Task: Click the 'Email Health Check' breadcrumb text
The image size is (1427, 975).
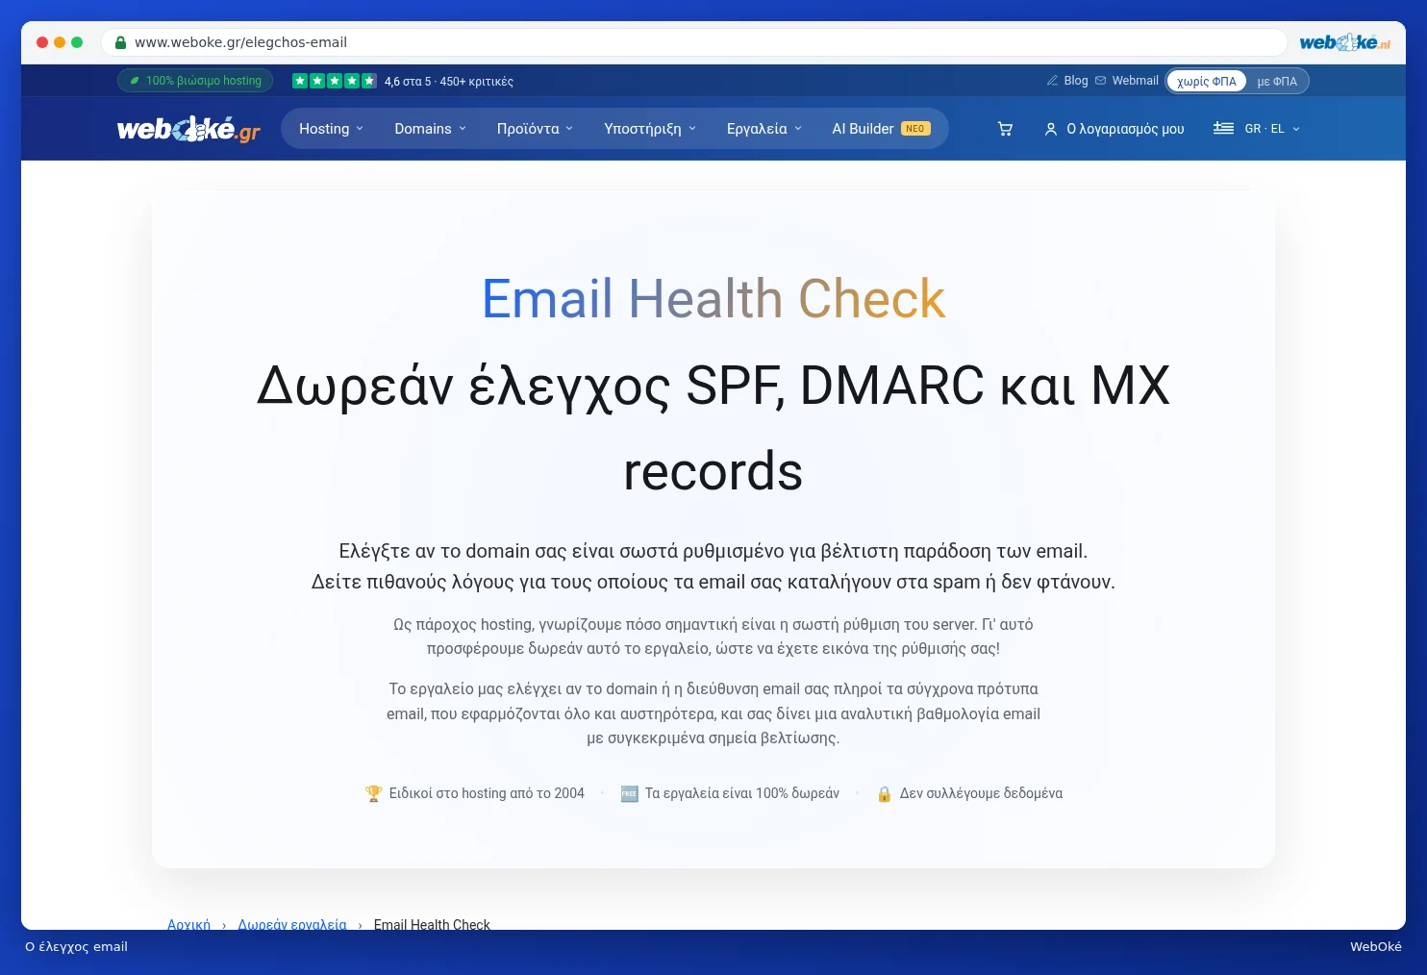Action: (432, 924)
